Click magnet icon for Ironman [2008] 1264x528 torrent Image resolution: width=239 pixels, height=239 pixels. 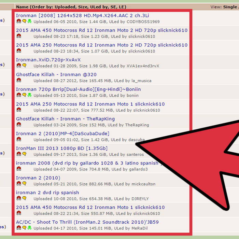click(x=19, y=21)
